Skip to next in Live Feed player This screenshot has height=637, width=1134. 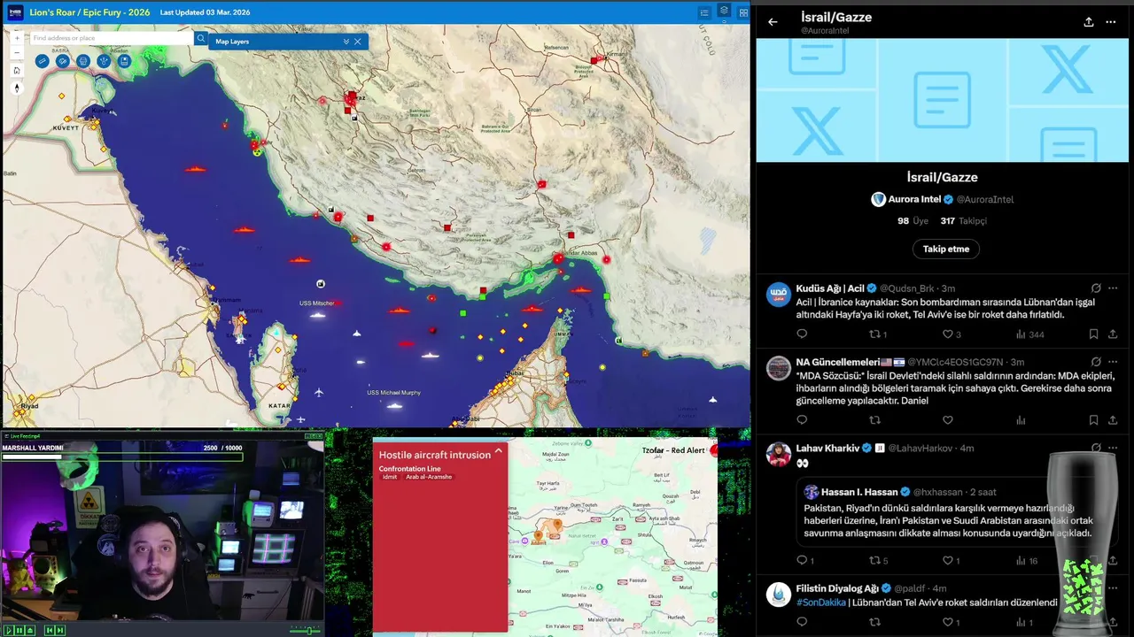pyautogui.click(x=60, y=630)
